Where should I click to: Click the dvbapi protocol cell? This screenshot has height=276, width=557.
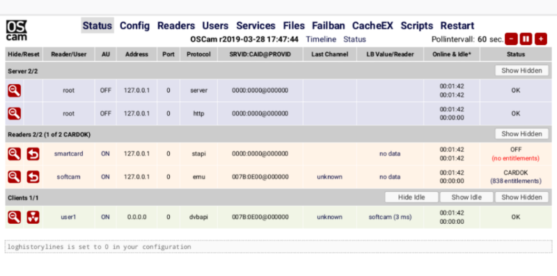pyautogui.click(x=198, y=217)
